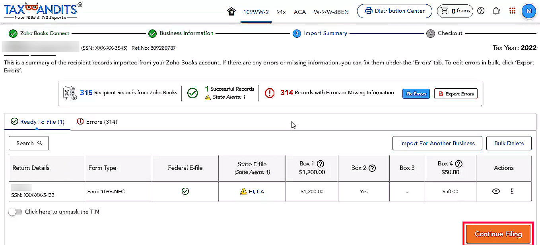Viewport: 540px width, 245px height.
Task: Click the Box 2 help icon
Action: [372, 168]
